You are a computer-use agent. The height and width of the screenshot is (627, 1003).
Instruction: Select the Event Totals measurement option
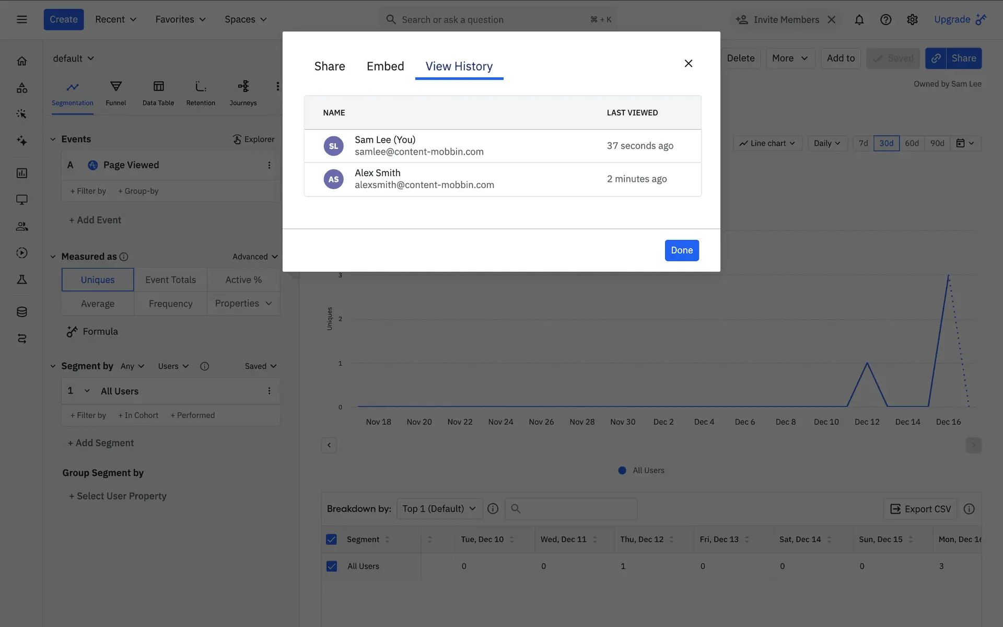[170, 280]
